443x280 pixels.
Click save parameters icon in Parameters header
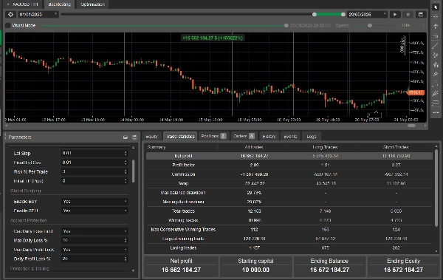(x=134, y=137)
